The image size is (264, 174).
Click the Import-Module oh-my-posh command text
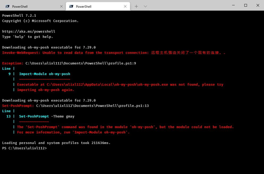[x=44, y=74]
